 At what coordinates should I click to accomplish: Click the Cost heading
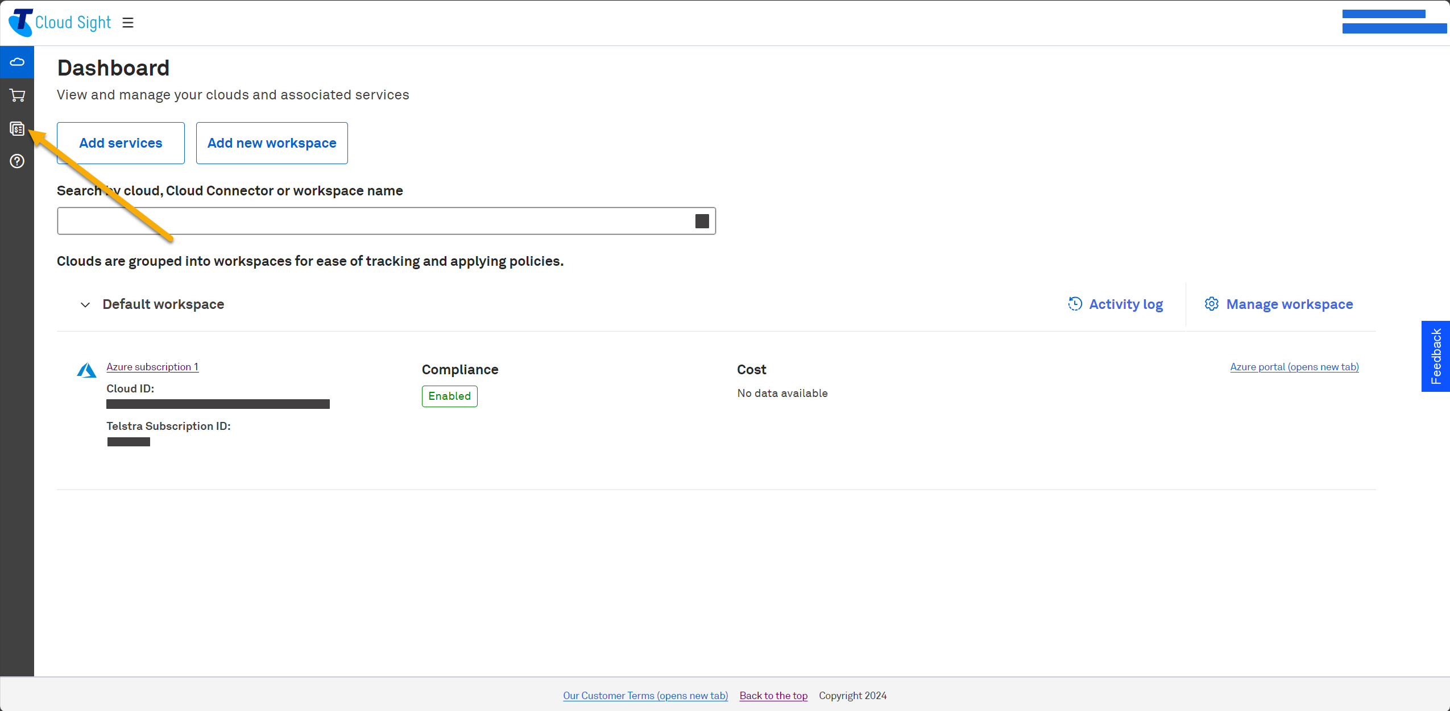[752, 370]
